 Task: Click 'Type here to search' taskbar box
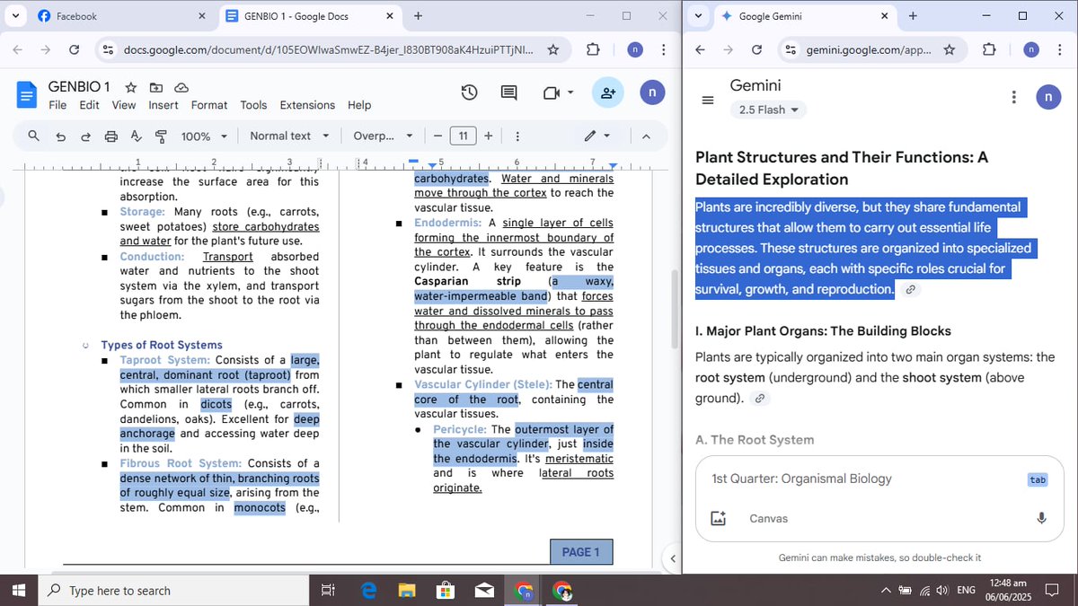[x=175, y=590]
